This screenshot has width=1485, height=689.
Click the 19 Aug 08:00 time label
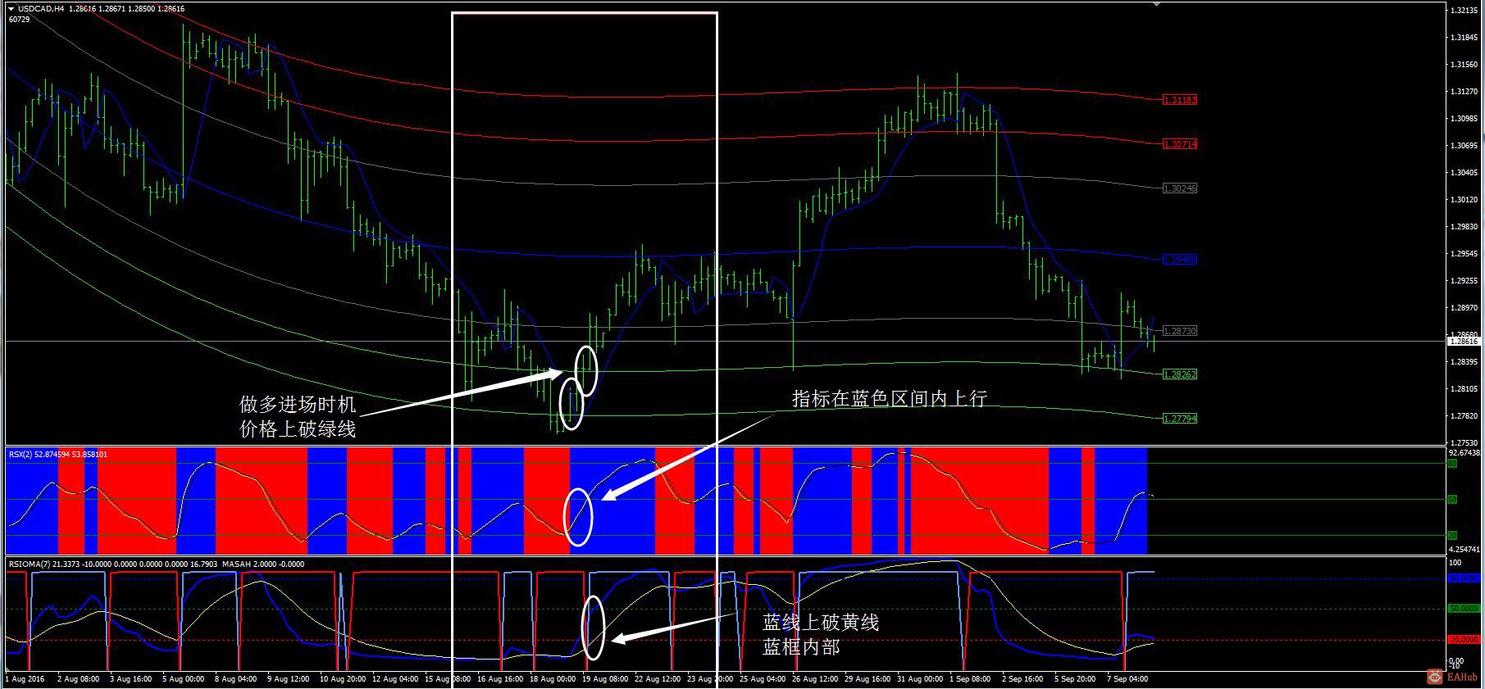pos(605,679)
